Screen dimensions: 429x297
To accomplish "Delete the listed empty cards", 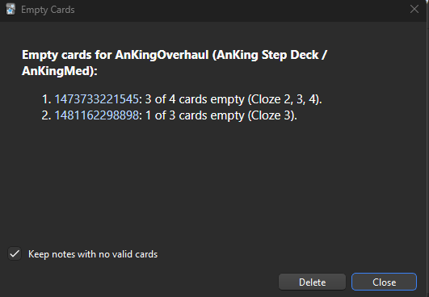I will tap(312, 282).
